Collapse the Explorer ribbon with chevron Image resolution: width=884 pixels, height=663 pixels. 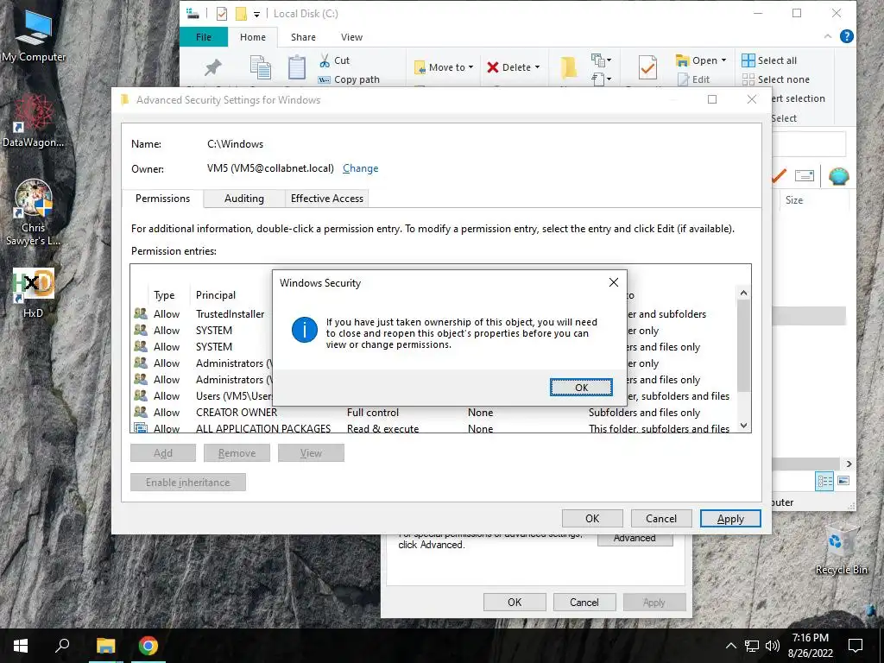point(828,36)
